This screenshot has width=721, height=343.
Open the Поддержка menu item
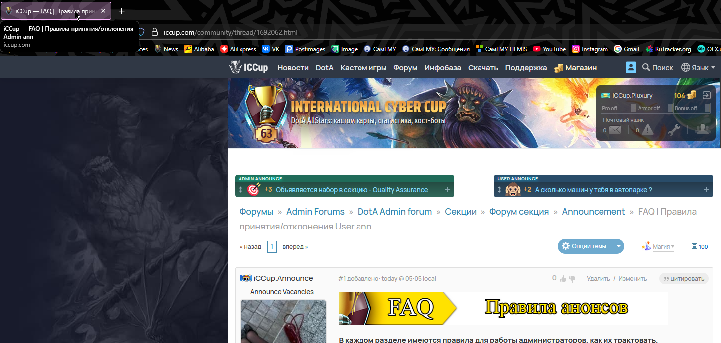coord(526,68)
